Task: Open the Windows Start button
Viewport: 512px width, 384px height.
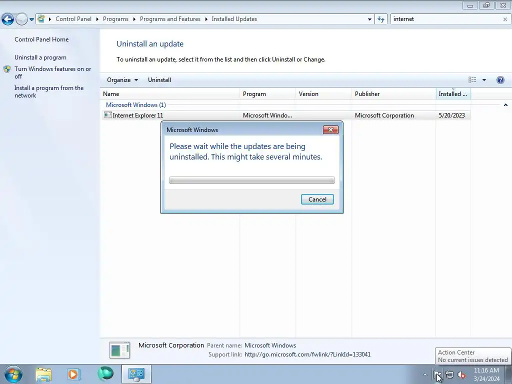Action: tap(13, 374)
